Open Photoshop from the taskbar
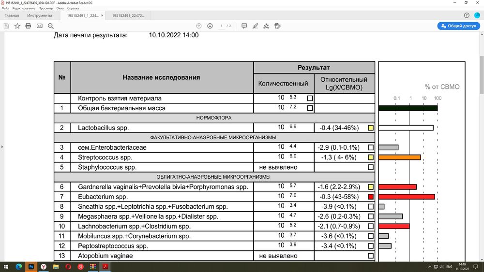 point(31,266)
